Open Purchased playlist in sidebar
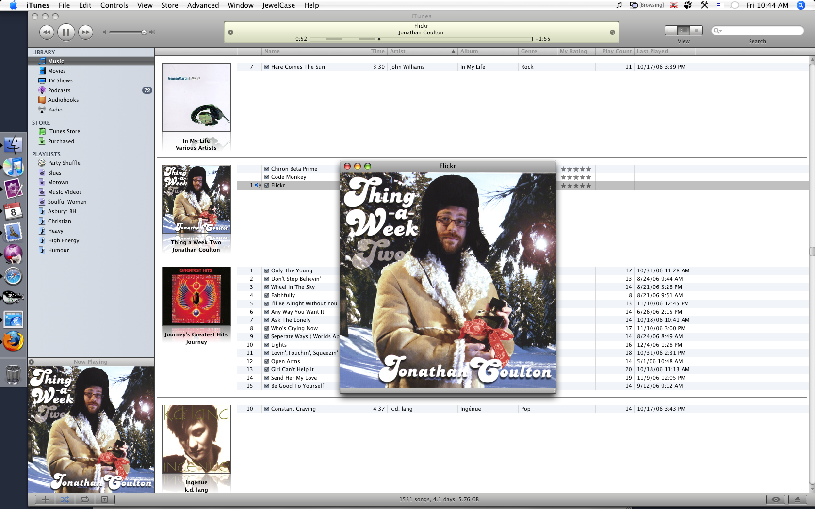This screenshot has width=815, height=509. pyautogui.click(x=91, y=141)
